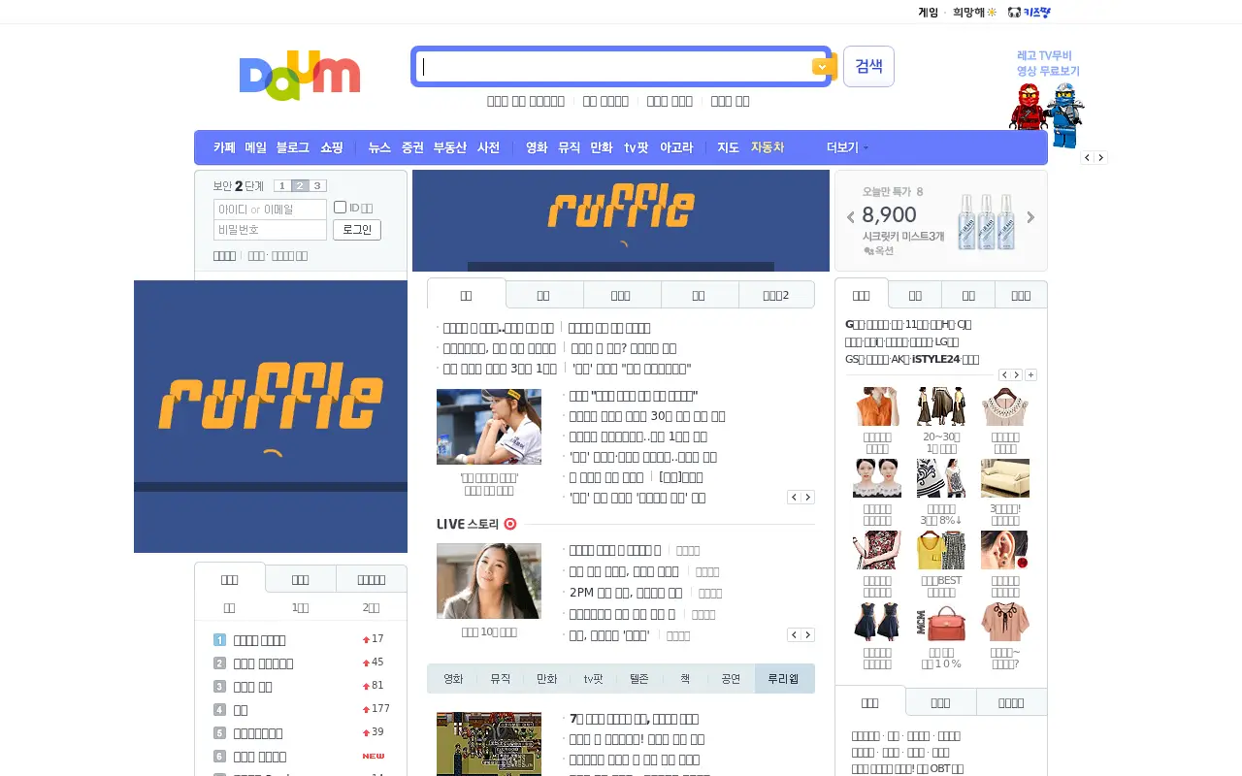The image size is (1242, 776).
Task: Click the 시크릿키 미스트3개 deal
Action: coord(903,236)
